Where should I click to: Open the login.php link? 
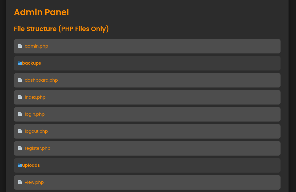tap(35, 114)
